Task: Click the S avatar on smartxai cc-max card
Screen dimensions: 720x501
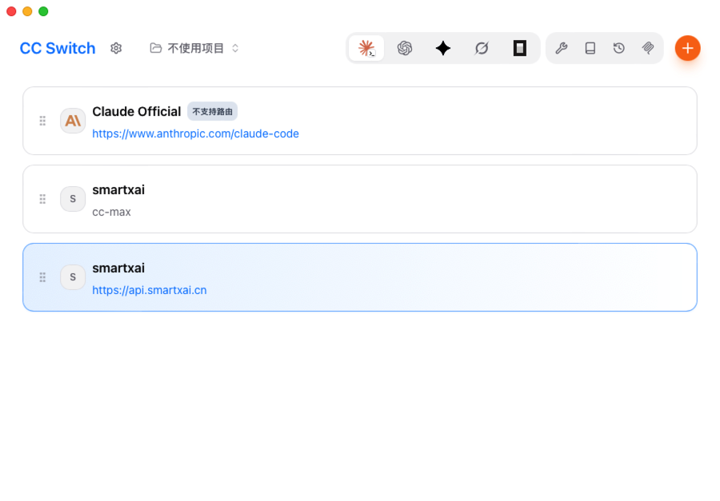Action: 73,199
